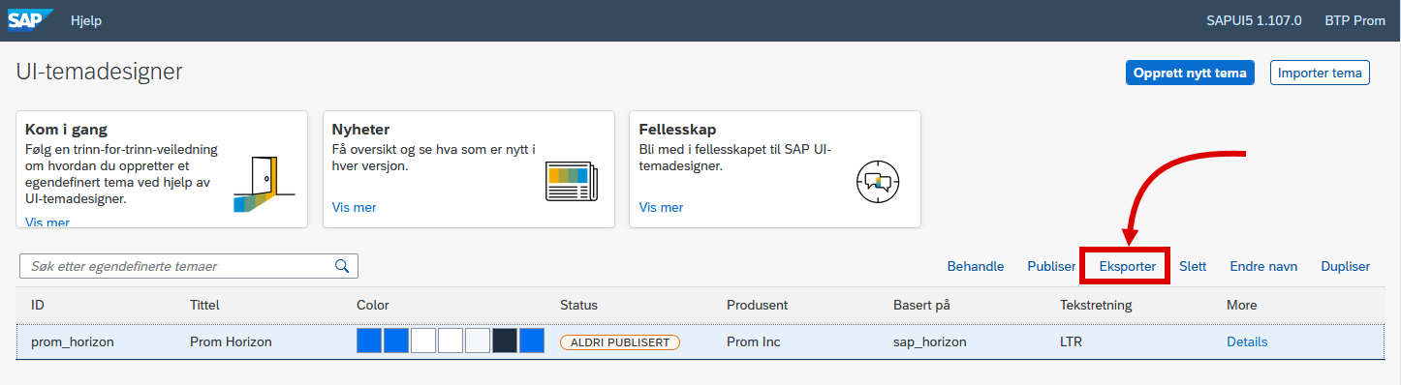Click Slett toolbar action

[x=1193, y=266]
